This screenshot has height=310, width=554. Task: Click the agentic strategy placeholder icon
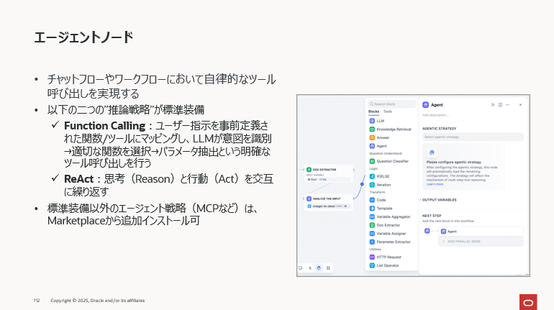(x=432, y=152)
